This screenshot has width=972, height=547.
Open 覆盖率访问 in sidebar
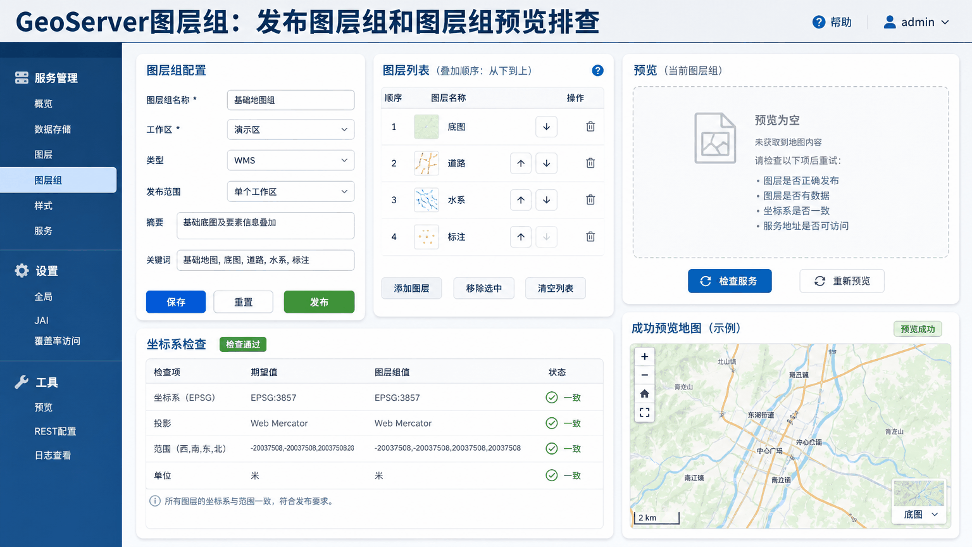(x=58, y=341)
